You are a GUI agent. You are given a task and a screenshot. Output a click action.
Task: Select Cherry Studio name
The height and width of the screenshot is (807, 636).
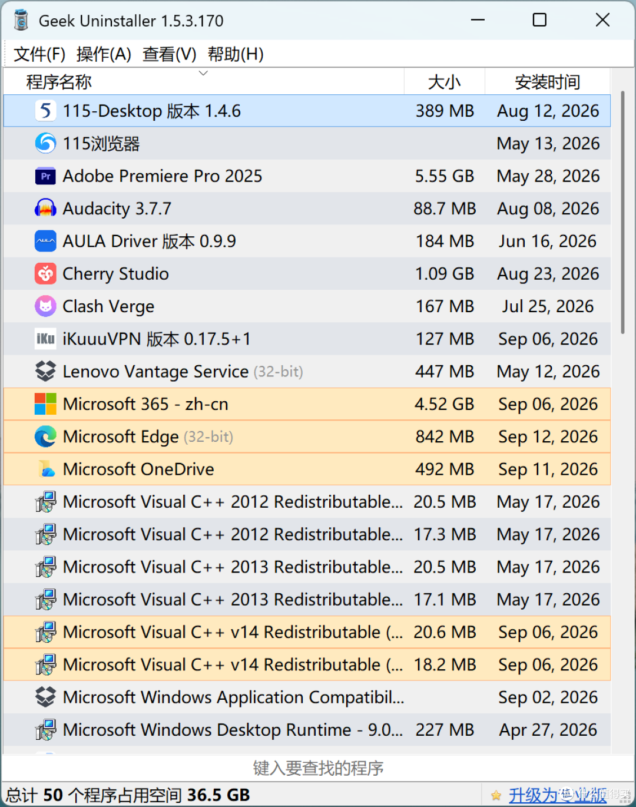[115, 274]
